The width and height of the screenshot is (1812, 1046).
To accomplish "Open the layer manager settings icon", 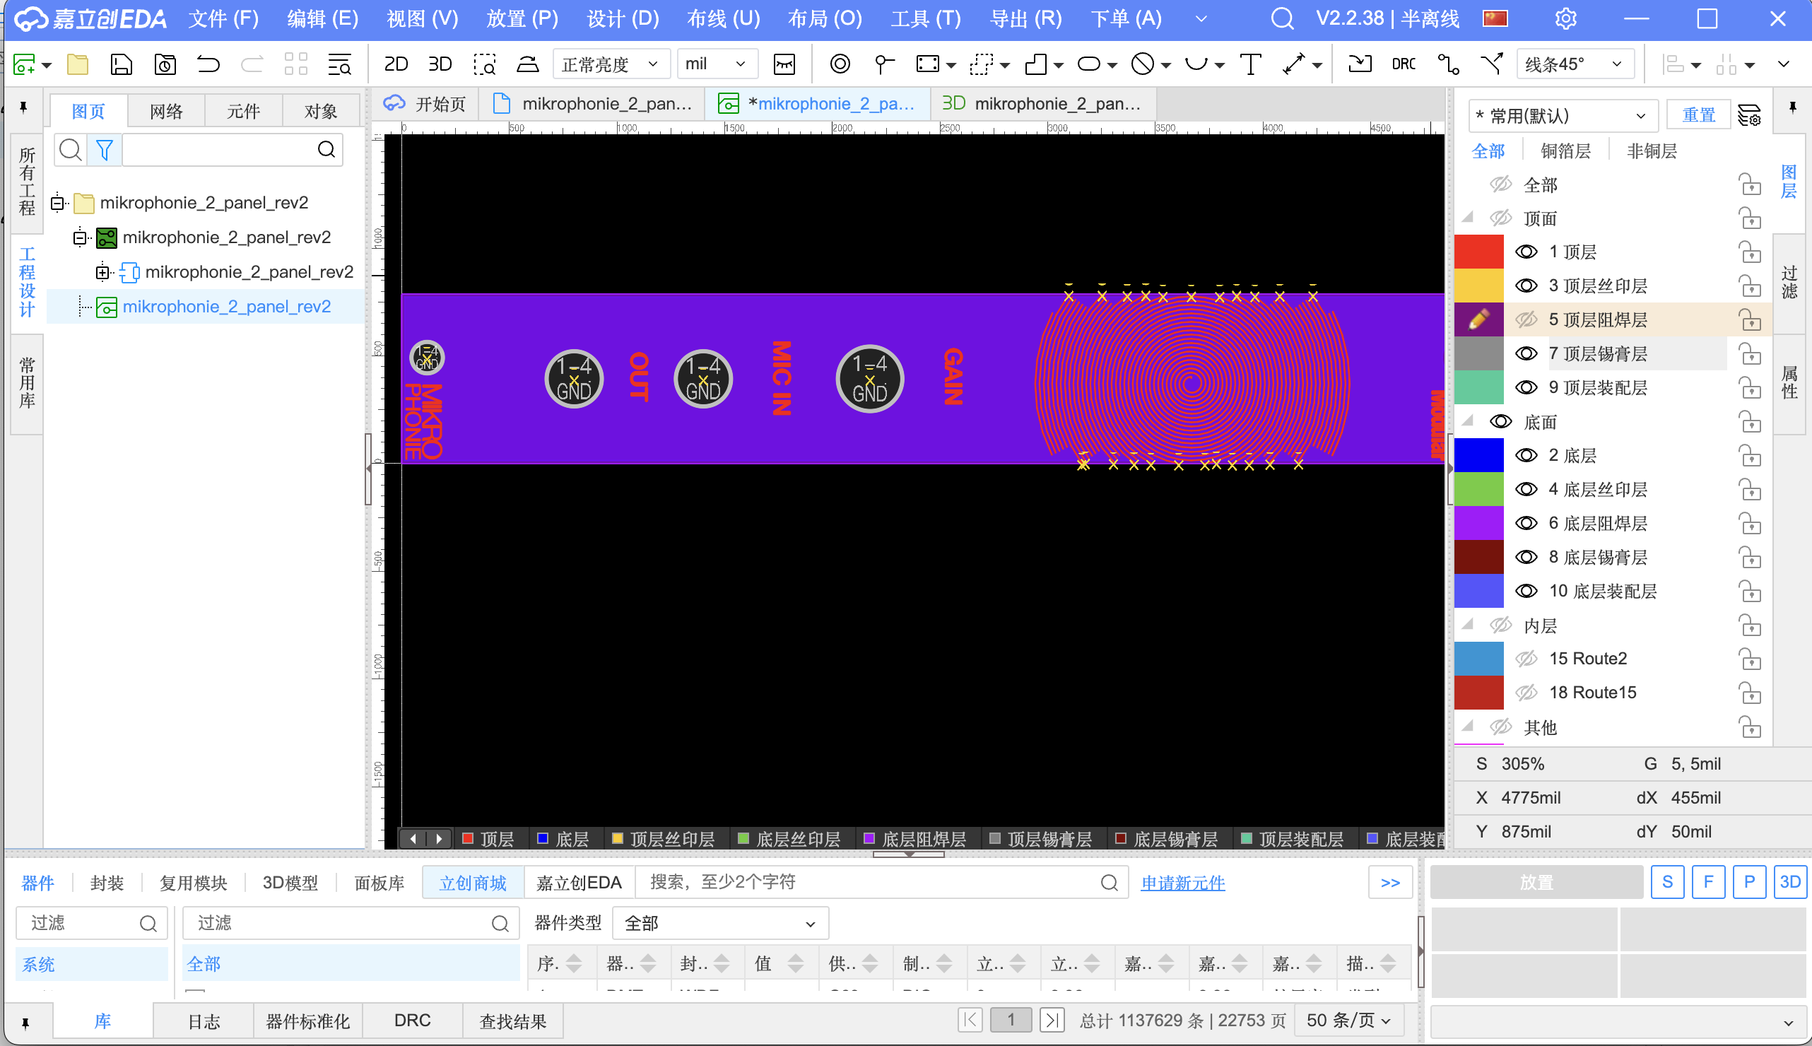I will point(1749,115).
